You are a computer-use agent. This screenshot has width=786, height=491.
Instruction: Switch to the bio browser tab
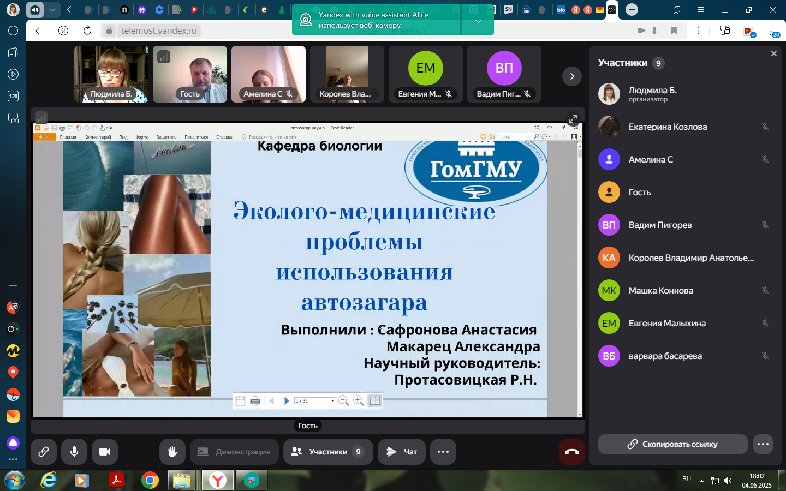click(561, 9)
